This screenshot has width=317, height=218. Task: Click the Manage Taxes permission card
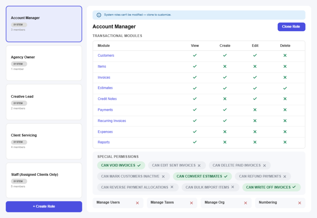click(172, 203)
